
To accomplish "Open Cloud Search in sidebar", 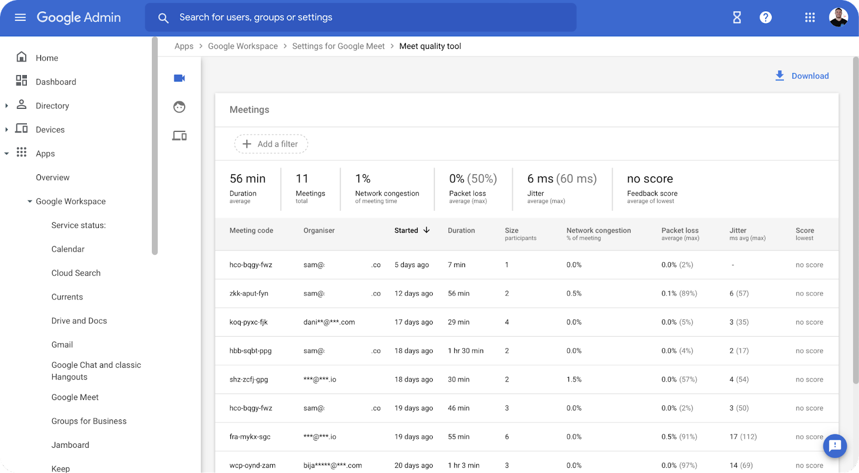I will pyautogui.click(x=76, y=273).
